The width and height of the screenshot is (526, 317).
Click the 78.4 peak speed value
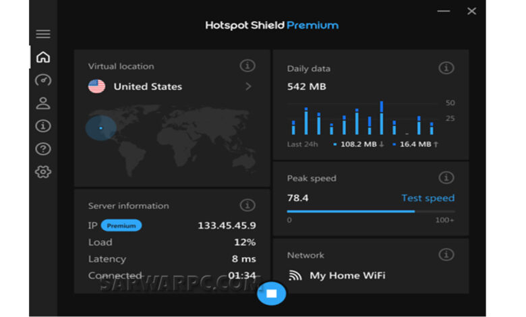(298, 198)
